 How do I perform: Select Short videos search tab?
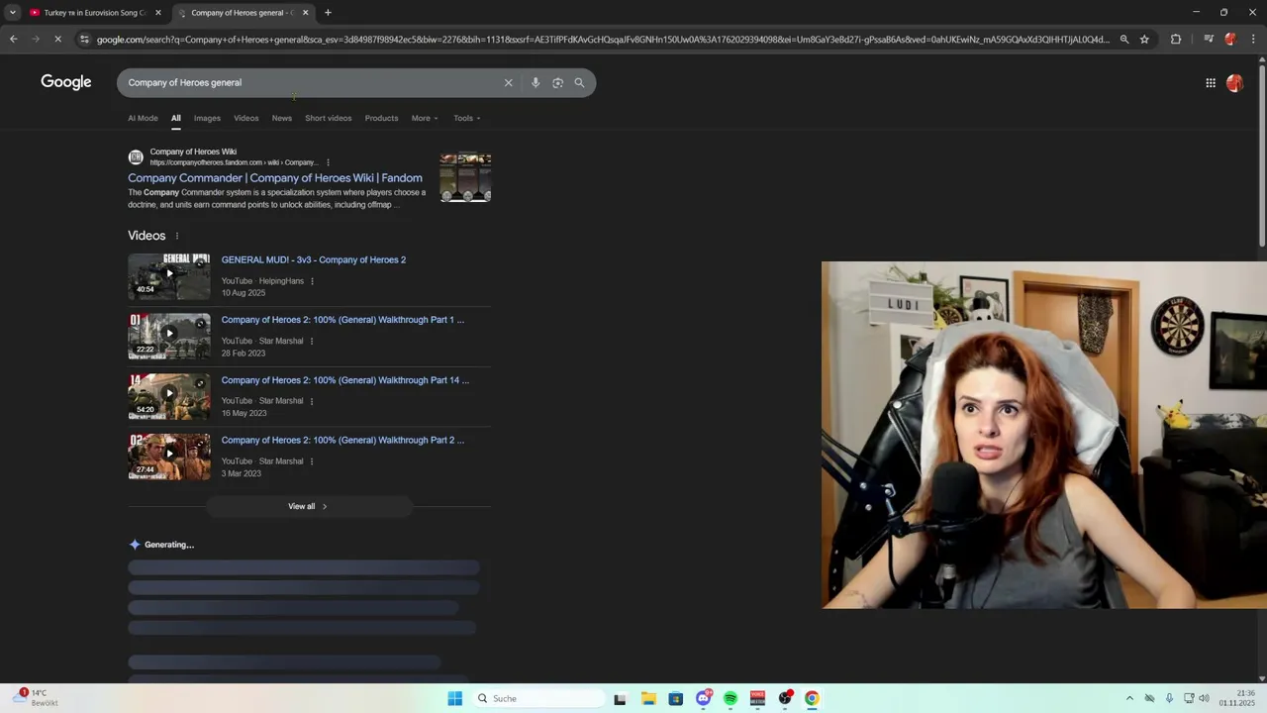coord(328,118)
